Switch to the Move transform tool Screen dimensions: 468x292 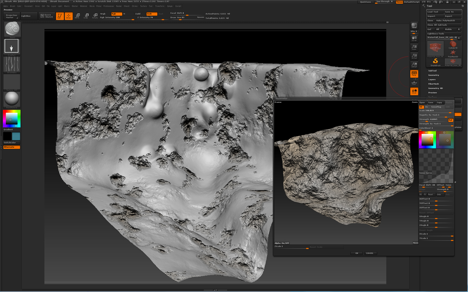pyautogui.click(x=77, y=16)
